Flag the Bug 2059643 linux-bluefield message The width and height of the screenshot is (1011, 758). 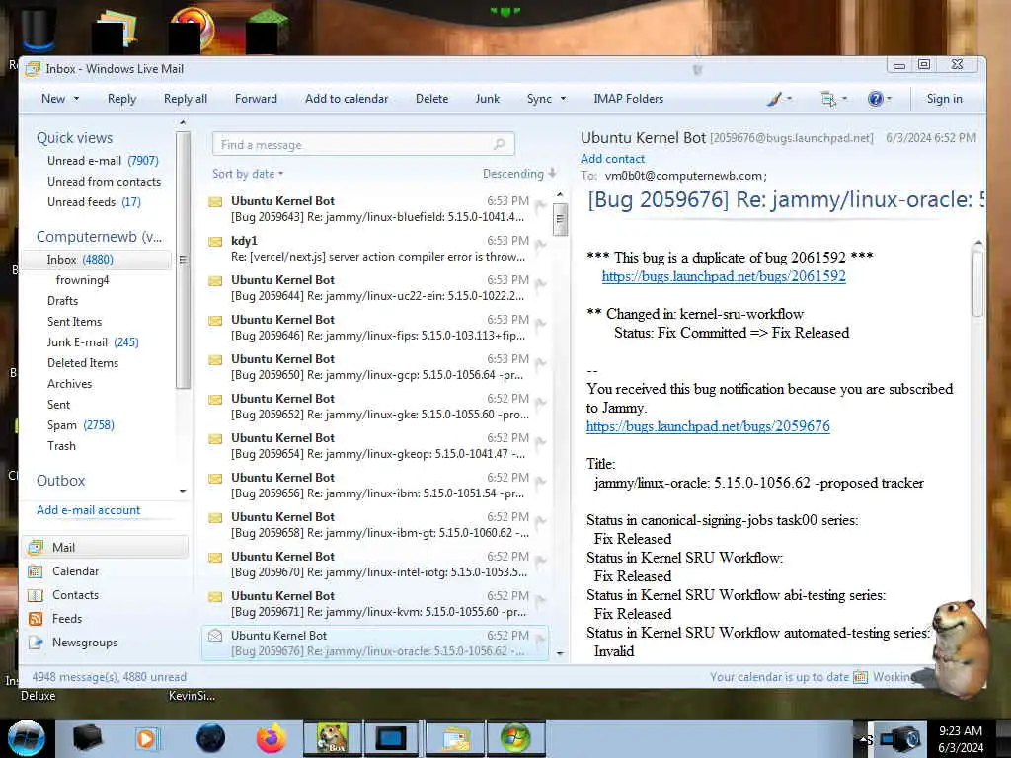click(541, 205)
